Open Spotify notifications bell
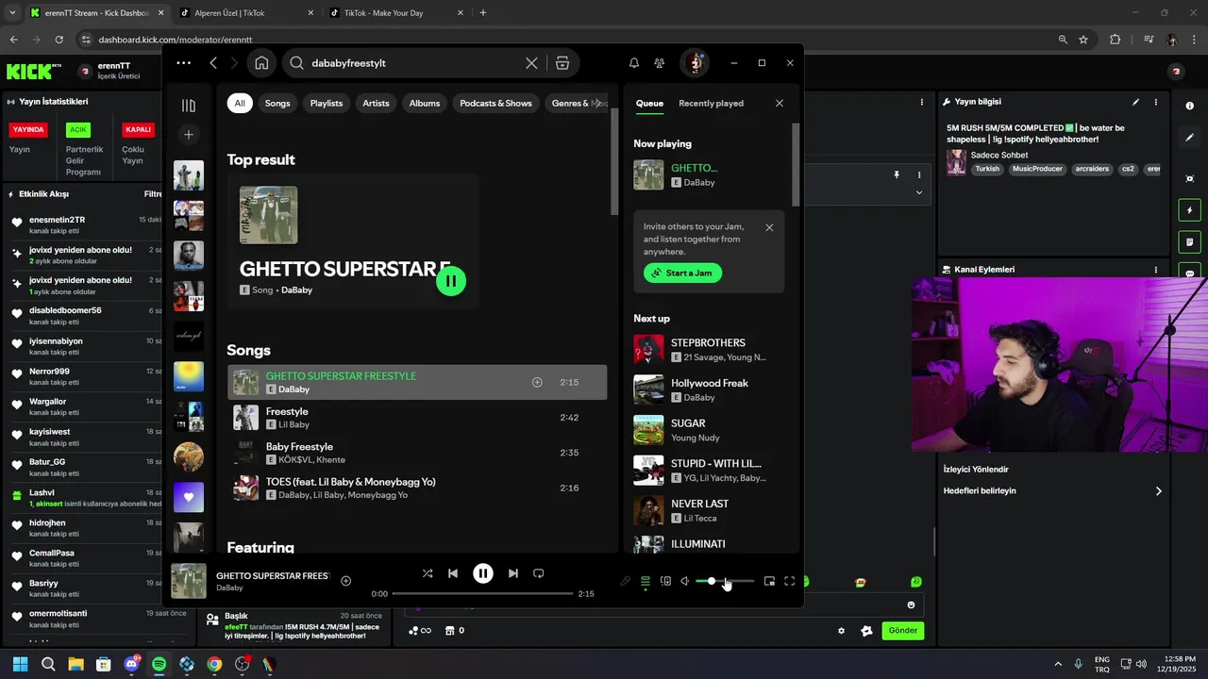Viewport: 1208px width, 679px height. 634,63
